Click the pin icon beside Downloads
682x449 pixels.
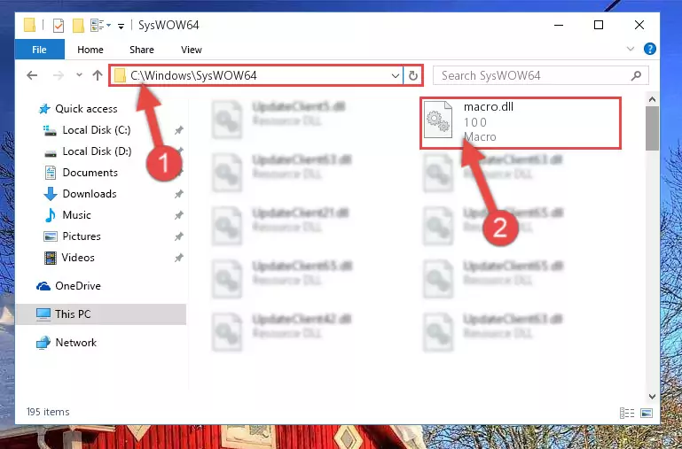click(x=179, y=194)
